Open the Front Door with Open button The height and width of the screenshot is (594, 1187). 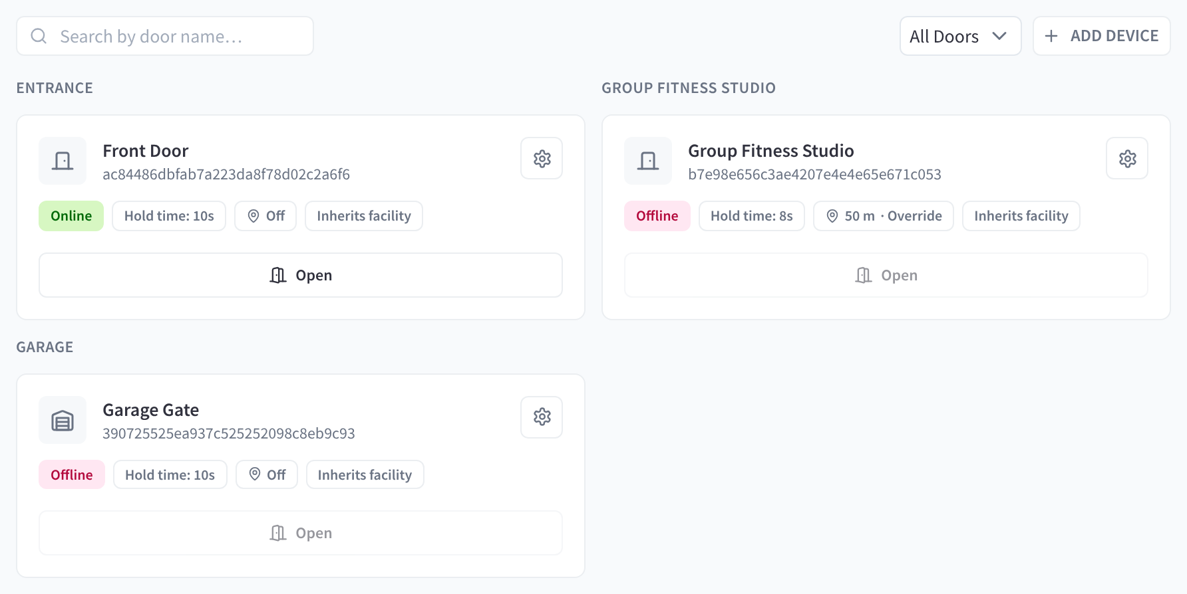tap(301, 275)
